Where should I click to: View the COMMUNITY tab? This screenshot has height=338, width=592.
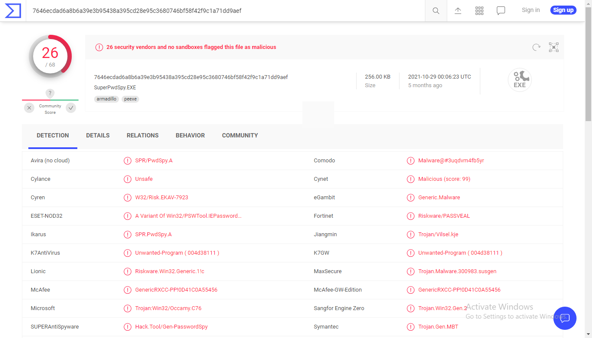240,135
